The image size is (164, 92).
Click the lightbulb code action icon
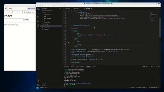click(x=69, y=43)
